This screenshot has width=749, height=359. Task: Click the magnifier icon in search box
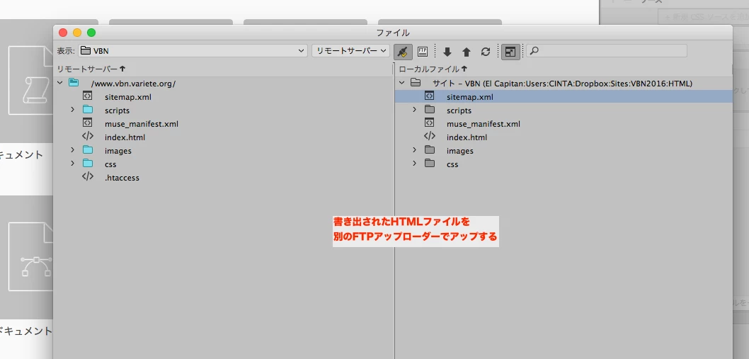tap(534, 51)
